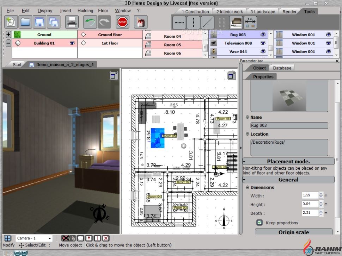
Task: Switch to 3-Landscape tab
Action: (x=263, y=12)
